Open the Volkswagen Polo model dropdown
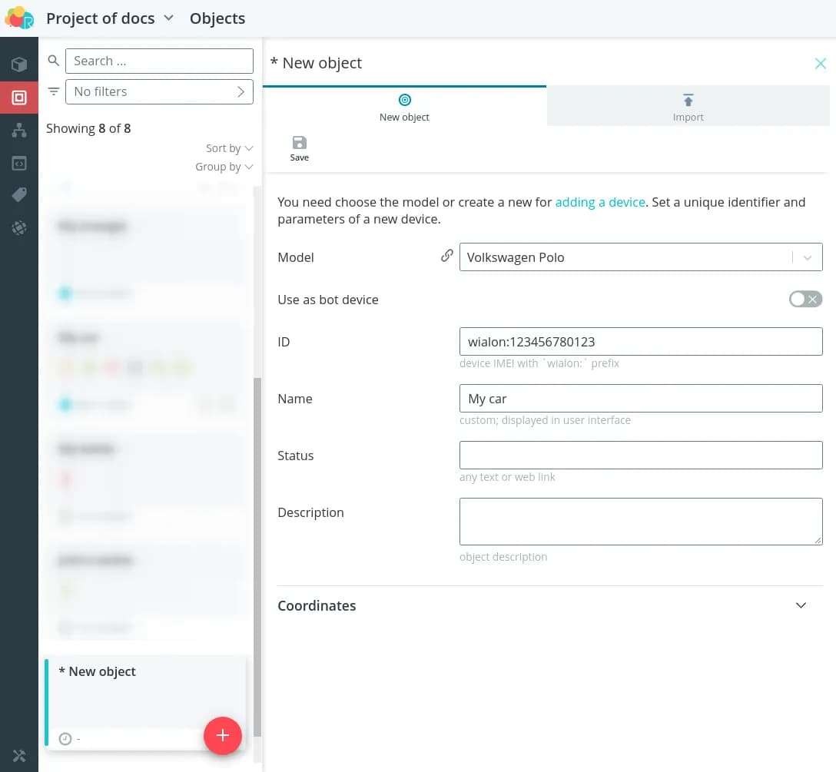Viewport: 836px width, 772px height. pyautogui.click(x=807, y=257)
